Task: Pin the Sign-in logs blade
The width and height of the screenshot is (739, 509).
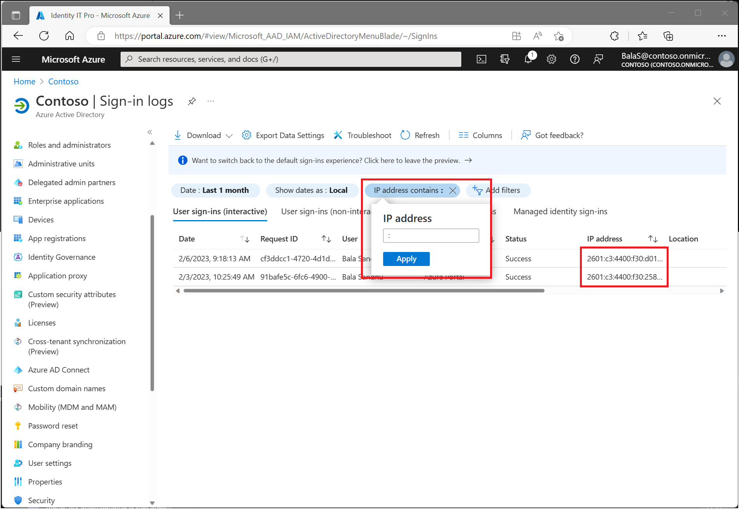Action: (x=192, y=101)
